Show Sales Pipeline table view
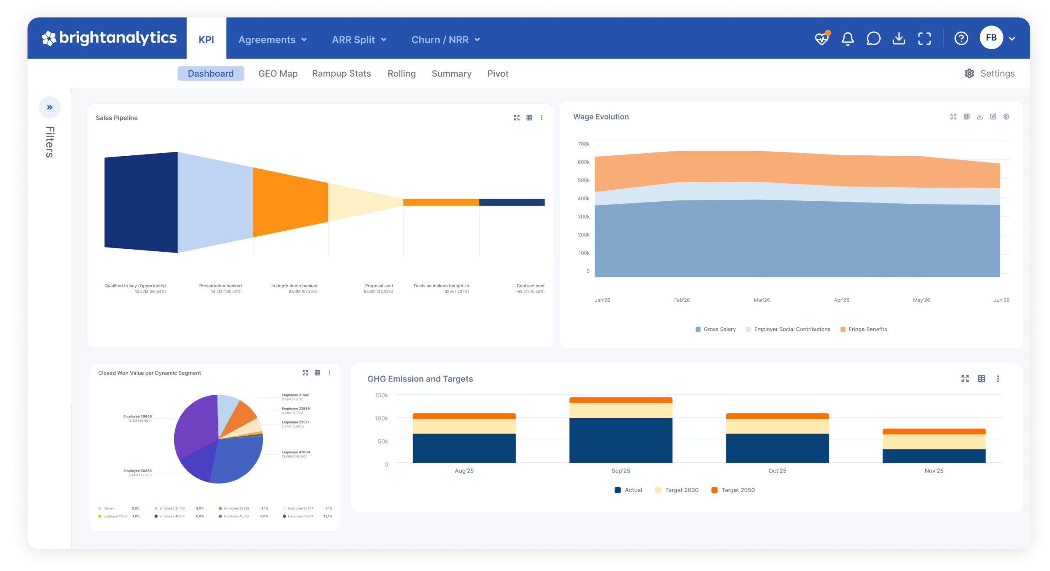The width and height of the screenshot is (1050, 571). [x=529, y=118]
